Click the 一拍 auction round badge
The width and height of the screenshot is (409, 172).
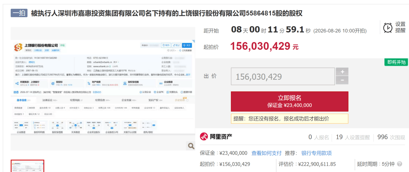tap(19, 13)
